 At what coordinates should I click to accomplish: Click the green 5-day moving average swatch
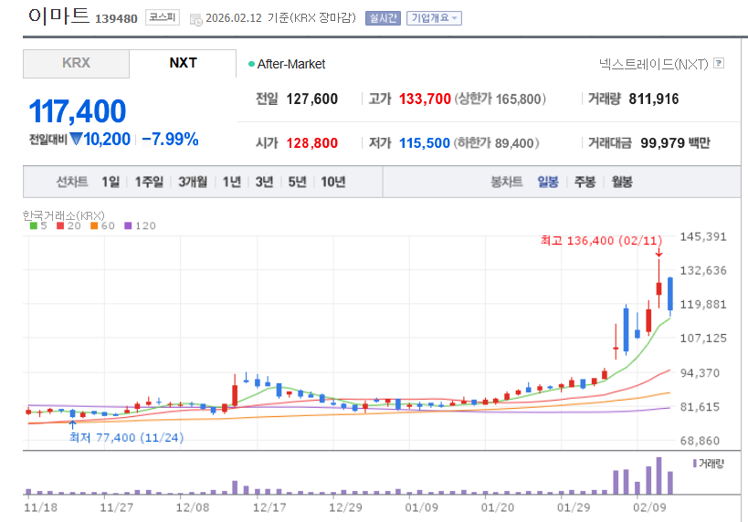[x=34, y=225]
